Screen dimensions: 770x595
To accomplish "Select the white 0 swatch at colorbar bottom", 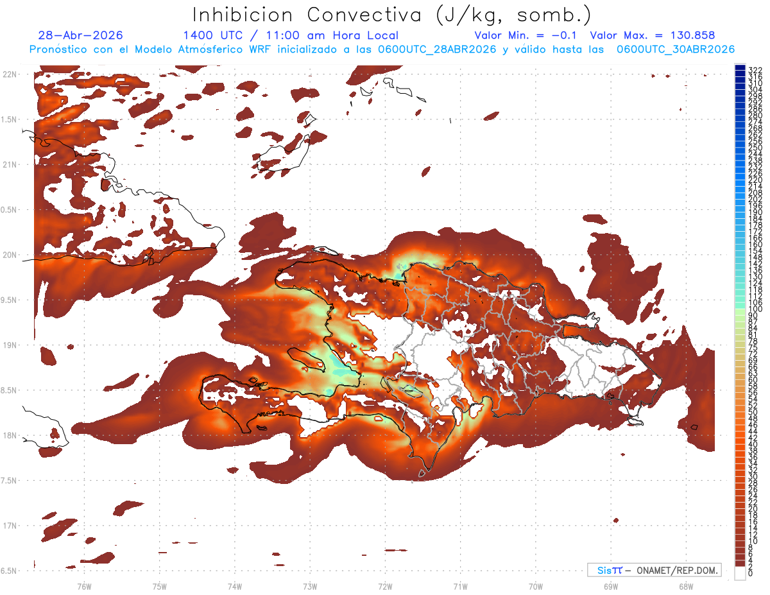I will point(740,574).
